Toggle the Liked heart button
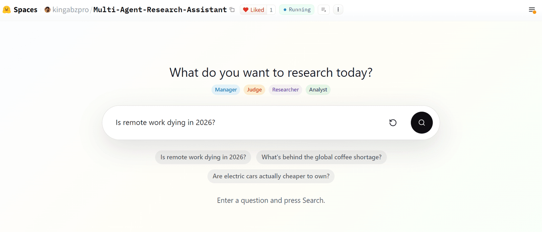This screenshot has width=542, height=232. pyautogui.click(x=253, y=10)
